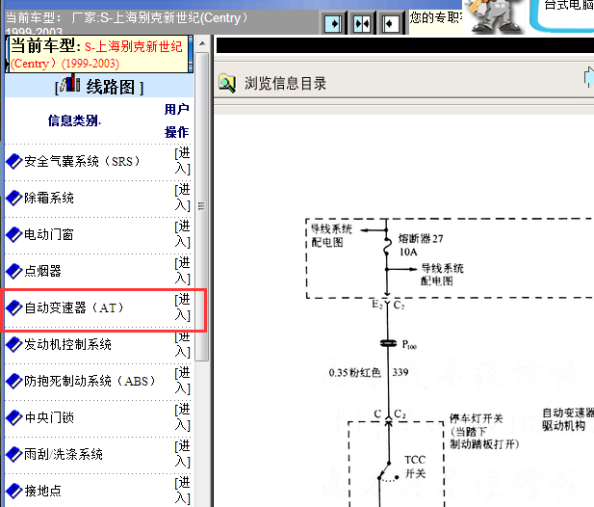Click the browse info directory magnifier icon
The image size is (594, 507).
[227, 84]
